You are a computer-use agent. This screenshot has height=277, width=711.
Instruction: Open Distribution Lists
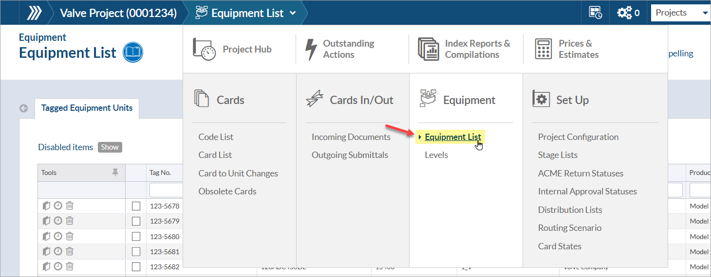(570, 210)
